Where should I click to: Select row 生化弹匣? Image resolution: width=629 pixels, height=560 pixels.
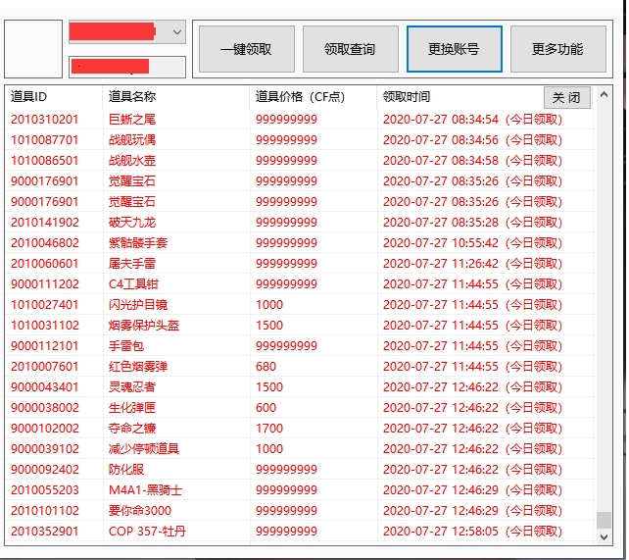coord(299,408)
